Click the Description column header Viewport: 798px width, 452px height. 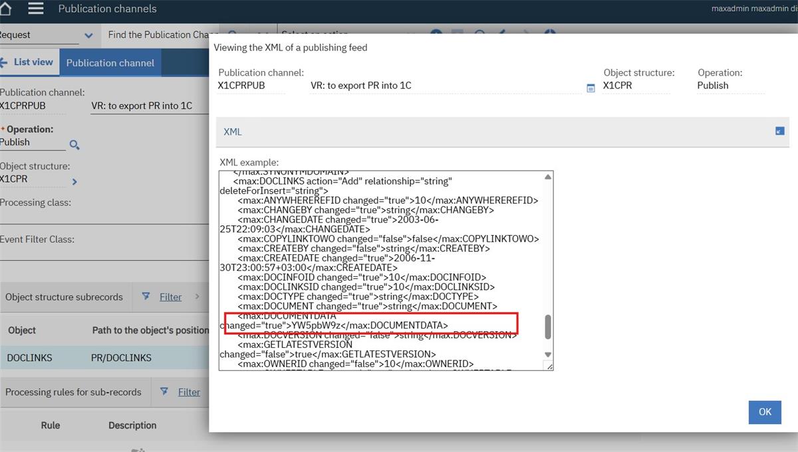[x=132, y=425]
